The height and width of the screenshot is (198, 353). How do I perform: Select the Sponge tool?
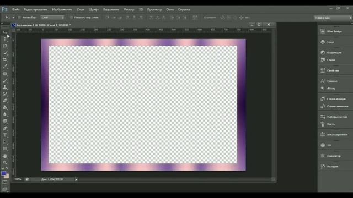click(x=5, y=121)
